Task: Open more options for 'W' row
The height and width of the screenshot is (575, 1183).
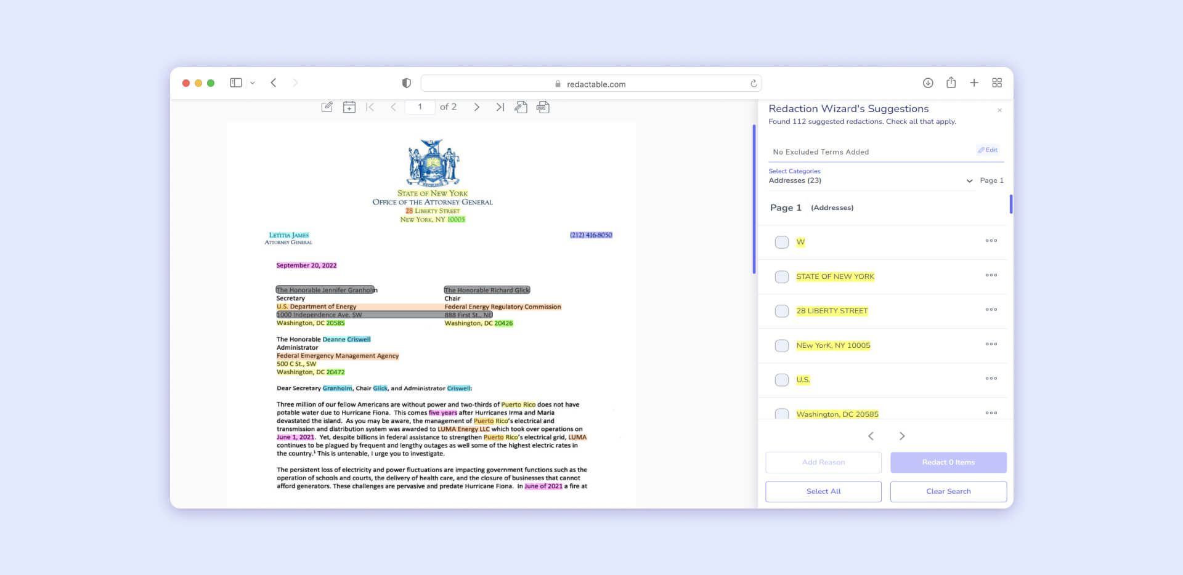Action: (991, 241)
